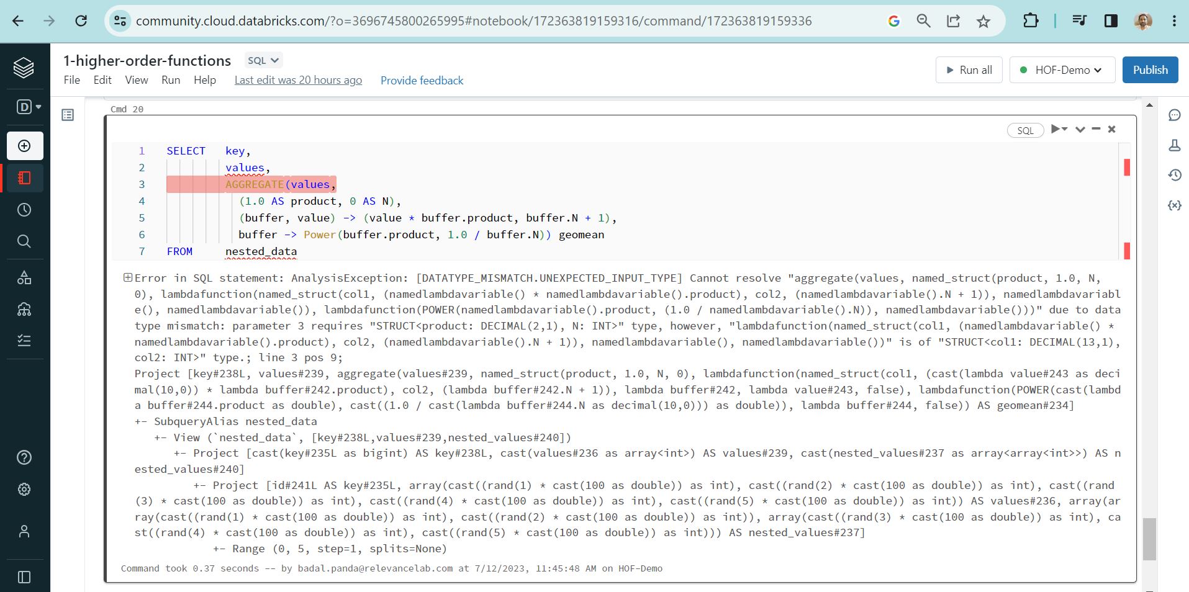Open the Search icon in left sidebar
Image resolution: width=1189 pixels, height=592 pixels.
24,241
